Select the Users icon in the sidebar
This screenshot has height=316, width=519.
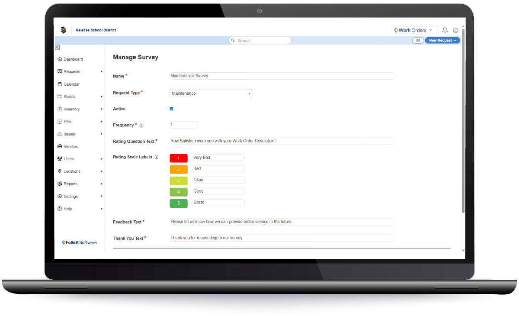[59, 158]
